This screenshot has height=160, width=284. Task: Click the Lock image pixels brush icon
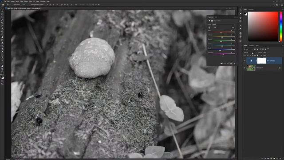[250, 56]
